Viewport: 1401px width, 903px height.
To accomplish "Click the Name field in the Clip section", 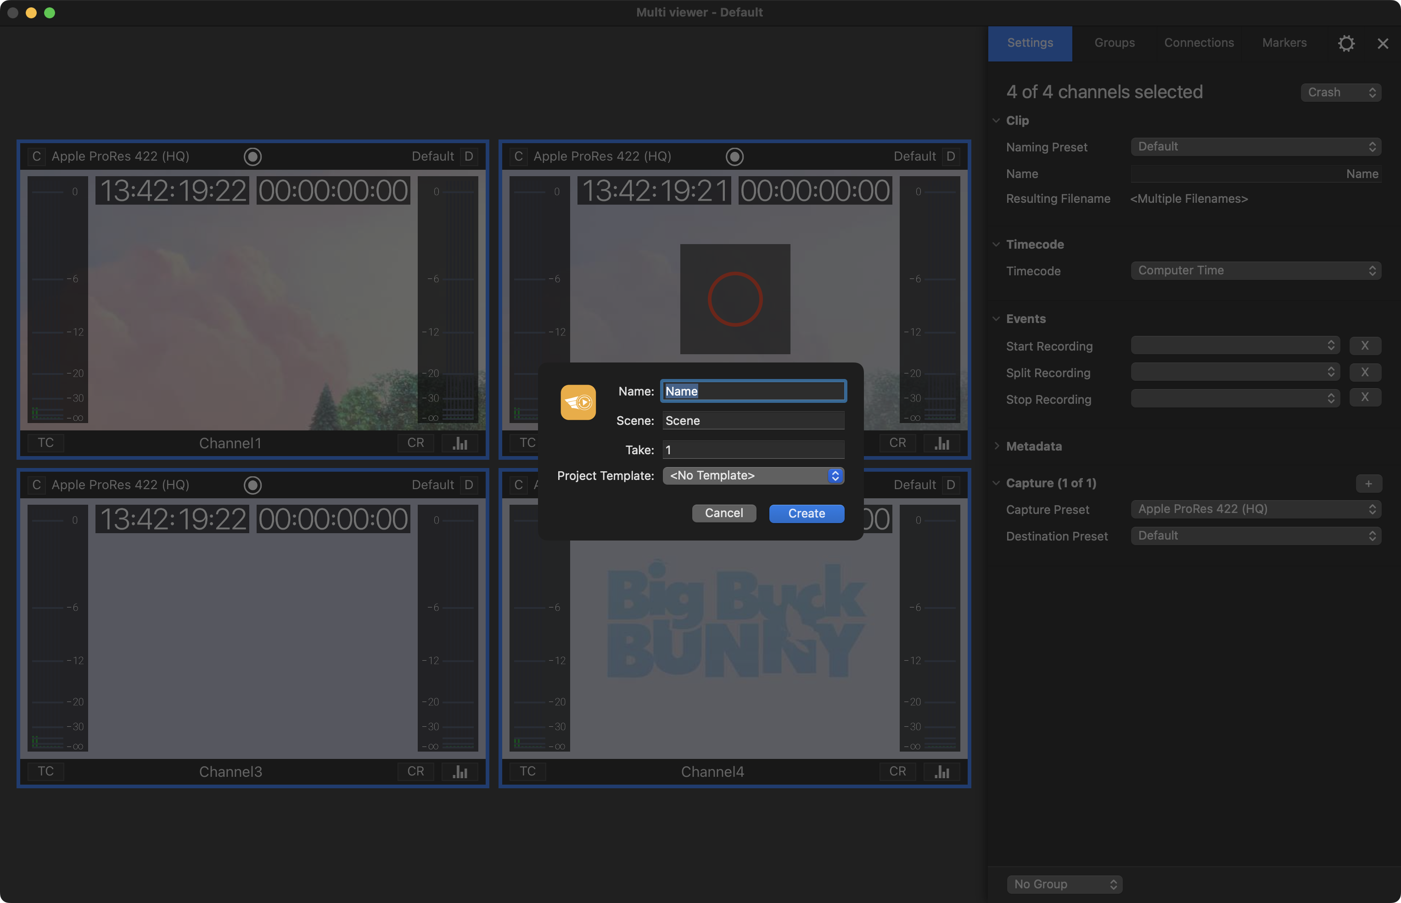I will pos(1256,174).
